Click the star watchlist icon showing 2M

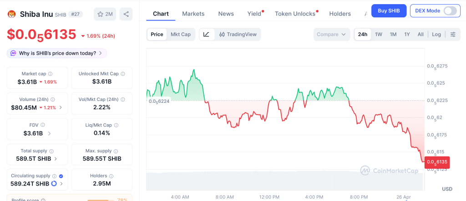(x=105, y=14)
